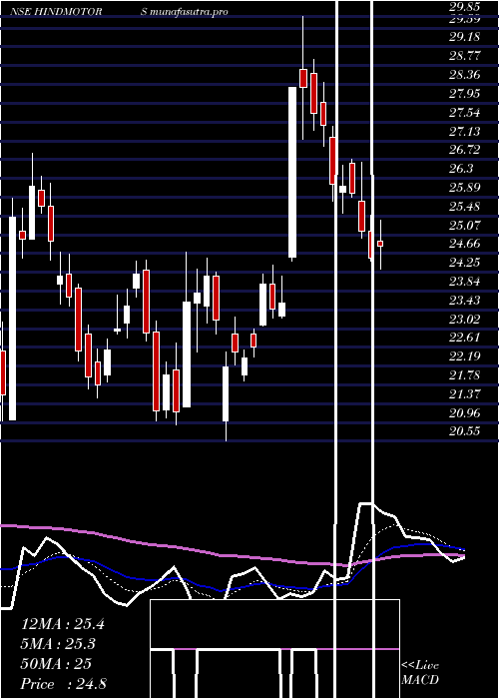Click the 26.3 price axis label
Image resolution: width=499 pixels, height=699 pixels.
pos(461,169)
